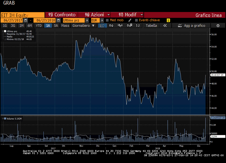
Task: Click the 0.142M EIT IM volume tag
Action: tap(218, 118)
